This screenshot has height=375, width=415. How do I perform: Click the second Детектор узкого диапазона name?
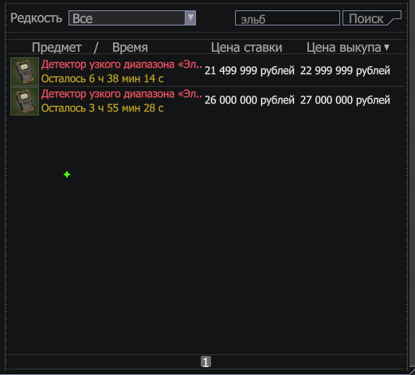coord(122,94)
